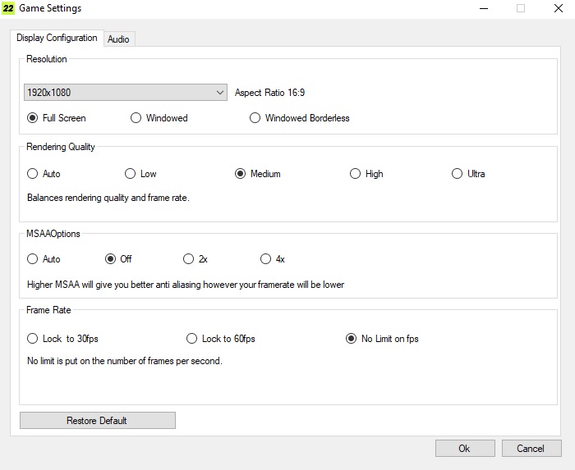Image resolution: width=575 pixels, height=470 pixels.
Task: Confirm settings with the Ok button
Action: click(x=464, y=449)
